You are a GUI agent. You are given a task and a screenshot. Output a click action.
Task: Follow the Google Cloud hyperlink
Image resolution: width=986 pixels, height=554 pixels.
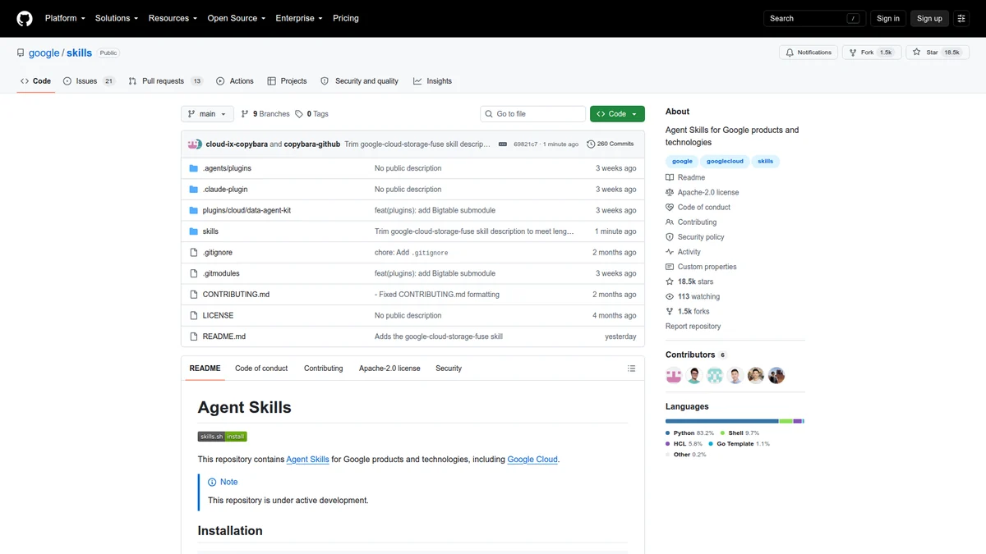click(x=532, y=460)
